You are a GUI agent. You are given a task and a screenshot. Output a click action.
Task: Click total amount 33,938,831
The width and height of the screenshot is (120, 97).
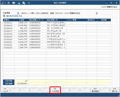(21, 84)
